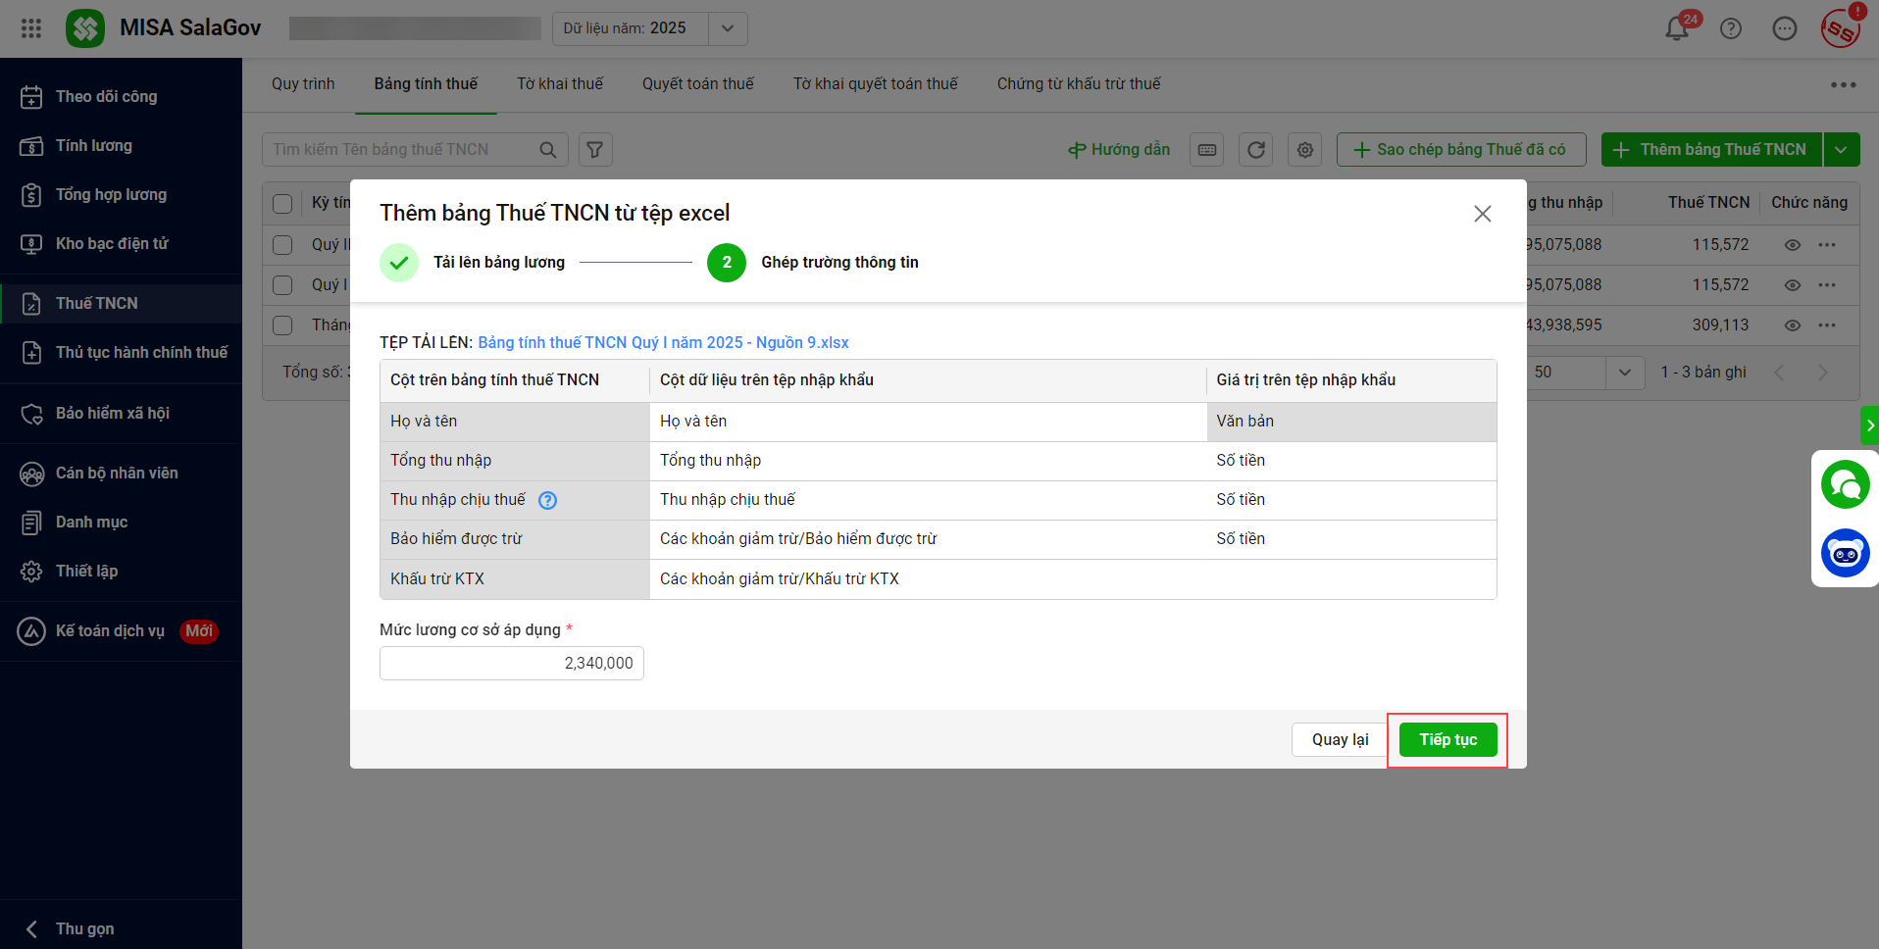Screen dimensions: 1879x949
Task: Toggle the select-all header checkbox
Action: 282,204
